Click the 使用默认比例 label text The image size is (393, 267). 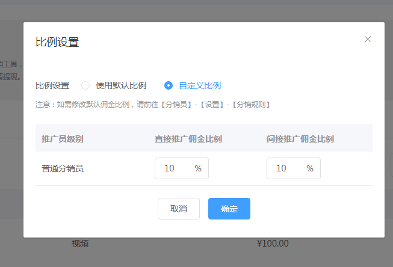click(120, 85)
